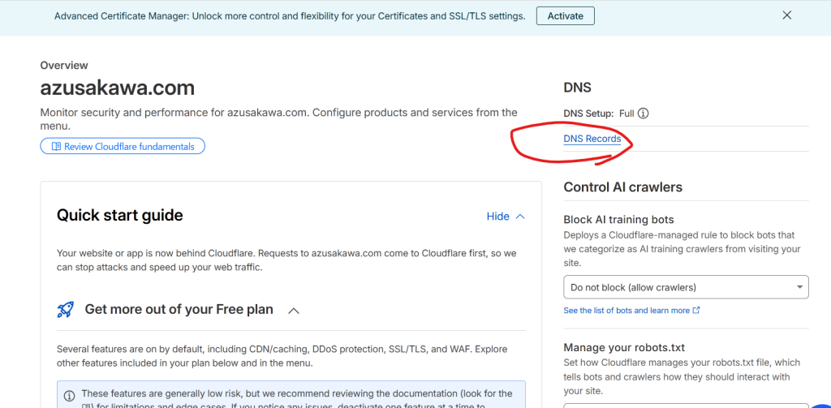Screen dimensions: 831x408
Task: Click external link icon after learn more
Action: point(696,311)
